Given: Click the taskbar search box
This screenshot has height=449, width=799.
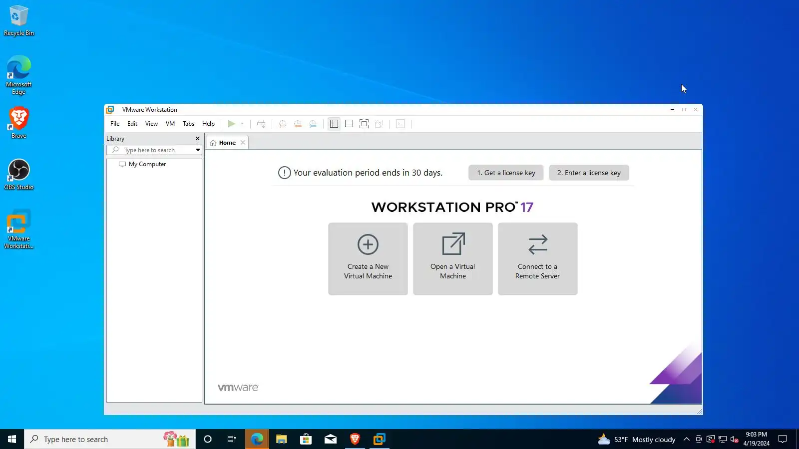Looking at the screenshot, I should tap(110, 439).
